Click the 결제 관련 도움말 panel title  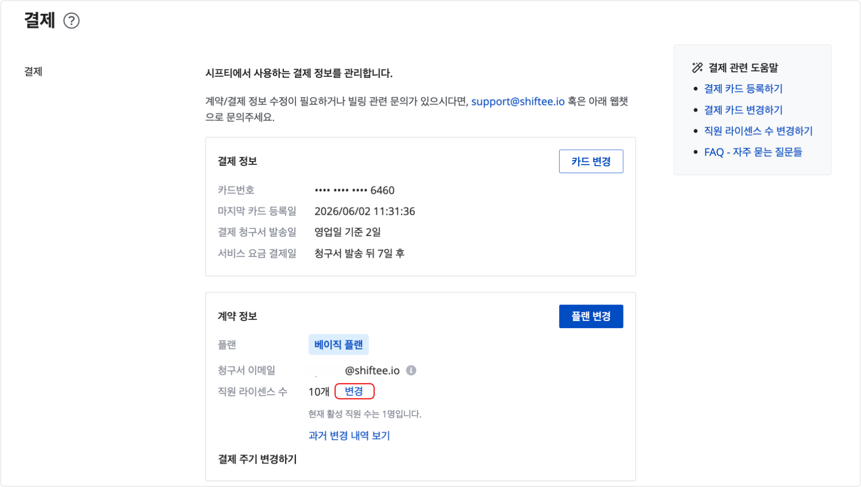(x=743, y=67)
